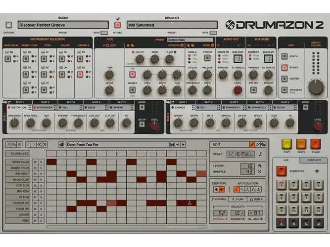Toggle the EQ1 enable red button
Viewport: 330px width, 247px height.
coord(133,74)
